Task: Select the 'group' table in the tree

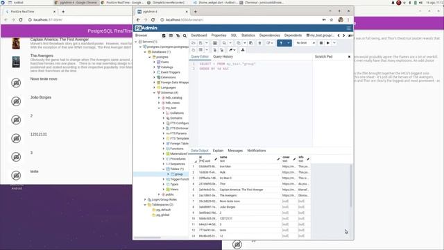Action: 179,174
